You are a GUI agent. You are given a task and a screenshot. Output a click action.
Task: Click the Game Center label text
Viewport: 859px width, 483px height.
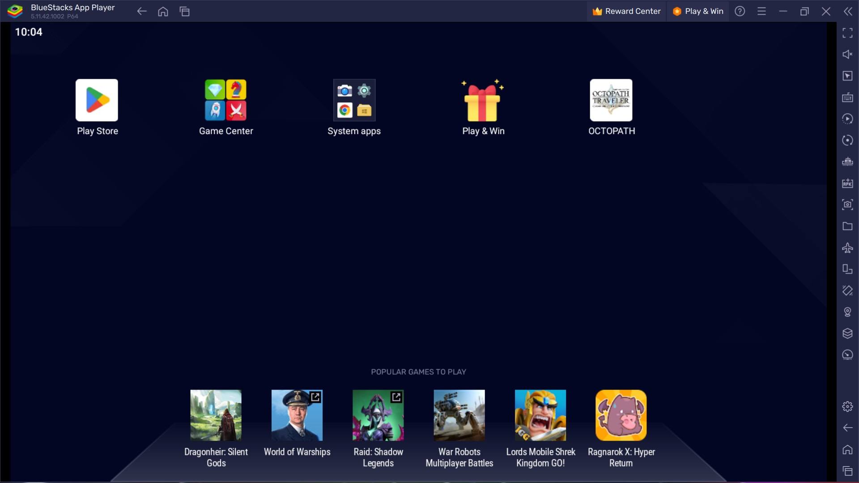coord(226,131)
